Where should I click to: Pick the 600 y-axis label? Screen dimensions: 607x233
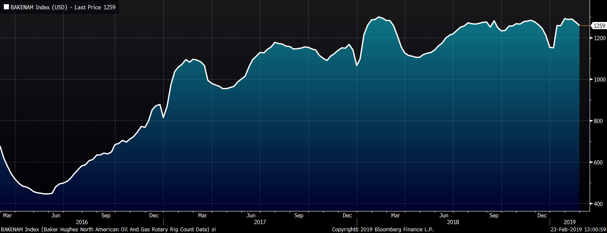click(x=597, y=162)
